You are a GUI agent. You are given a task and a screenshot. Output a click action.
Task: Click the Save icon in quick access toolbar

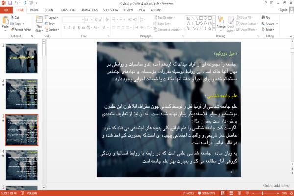click(10, 3)
